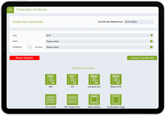Open the MW site survey form icon
Viewport: 165px width, 115px height.
click(51, 79)
